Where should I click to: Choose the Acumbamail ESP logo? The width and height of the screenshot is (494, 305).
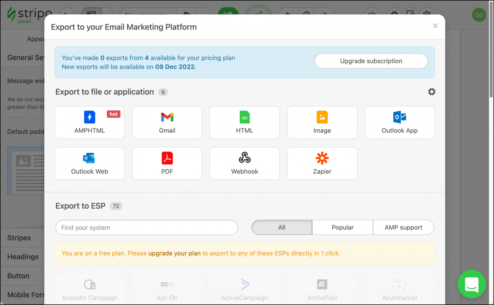(399, 288)
